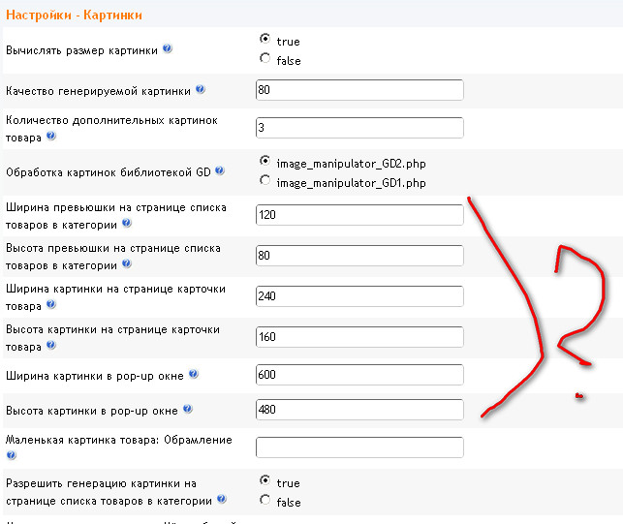This screenshot has width=623, height=524.
Task: Select 'false' for 'Разрешить генерацию картинки'
Action: [x=265, y=501]
